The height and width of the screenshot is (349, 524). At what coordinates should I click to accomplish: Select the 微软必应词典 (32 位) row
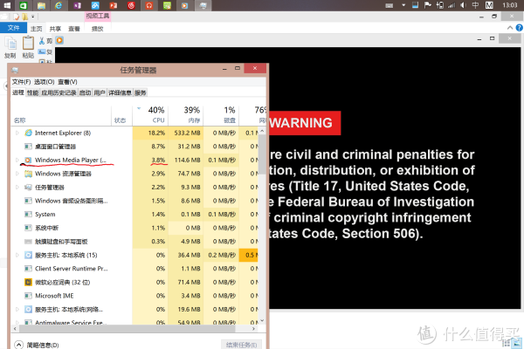click(135, 282)
